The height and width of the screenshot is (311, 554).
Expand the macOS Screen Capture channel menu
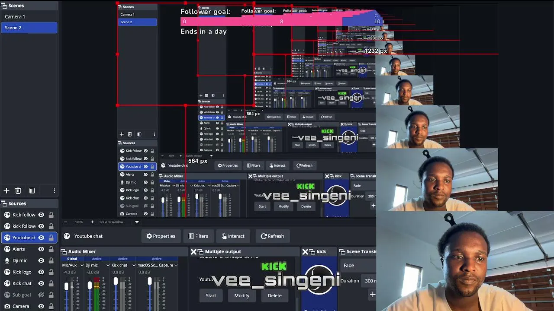click(176, 265)
